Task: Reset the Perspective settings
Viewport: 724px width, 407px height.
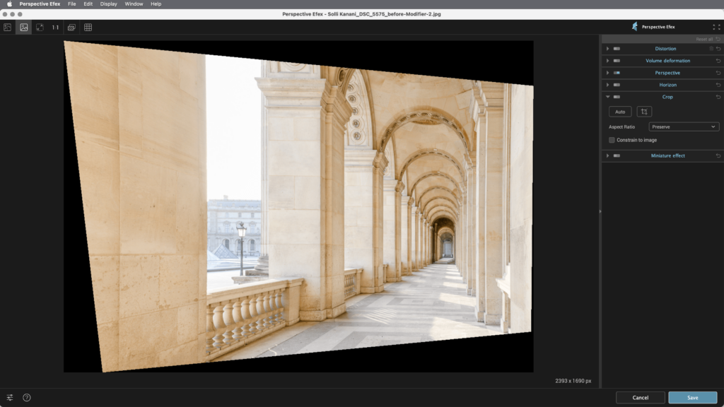Action: (x=718, y=73)
